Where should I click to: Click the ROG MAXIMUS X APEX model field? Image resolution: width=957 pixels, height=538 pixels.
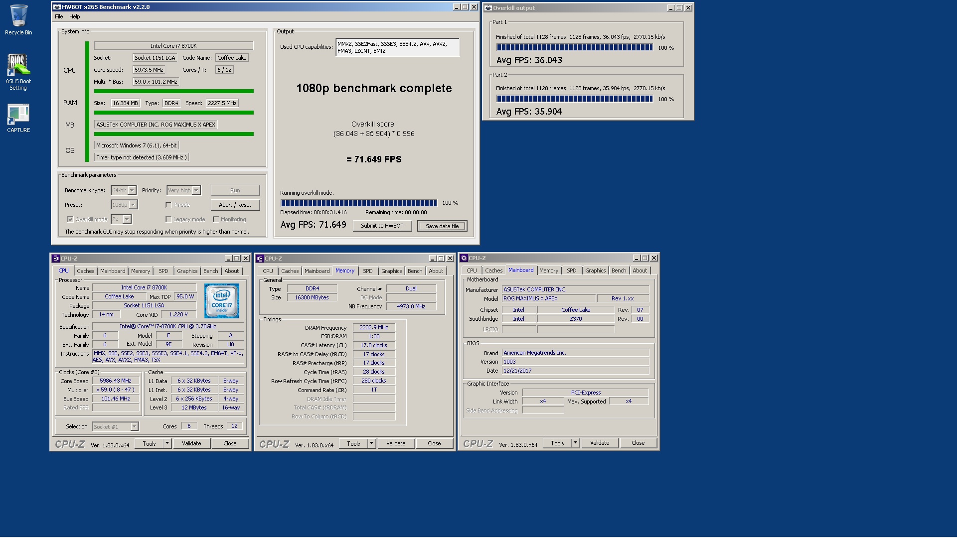coord(549,298)
